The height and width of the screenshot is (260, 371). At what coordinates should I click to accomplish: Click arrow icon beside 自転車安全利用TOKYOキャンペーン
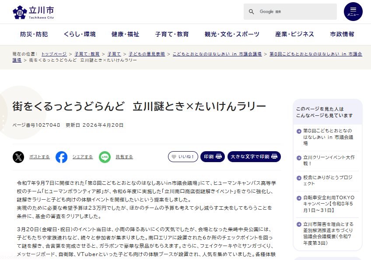[299, 198]
